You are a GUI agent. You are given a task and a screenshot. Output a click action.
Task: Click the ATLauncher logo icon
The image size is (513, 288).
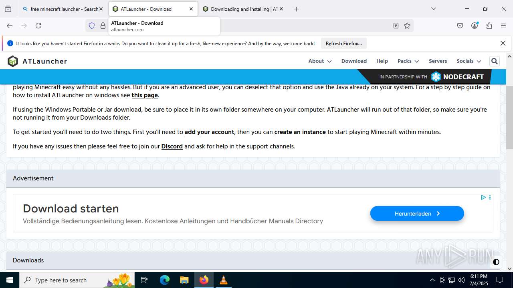[x=13, y=61]
